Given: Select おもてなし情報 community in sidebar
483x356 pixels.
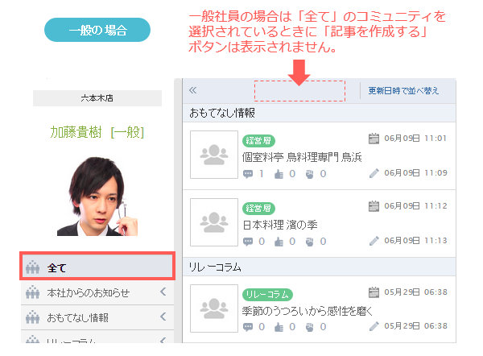Looking at the screenshot, I should pyautogui.click(x=97, y=317).
